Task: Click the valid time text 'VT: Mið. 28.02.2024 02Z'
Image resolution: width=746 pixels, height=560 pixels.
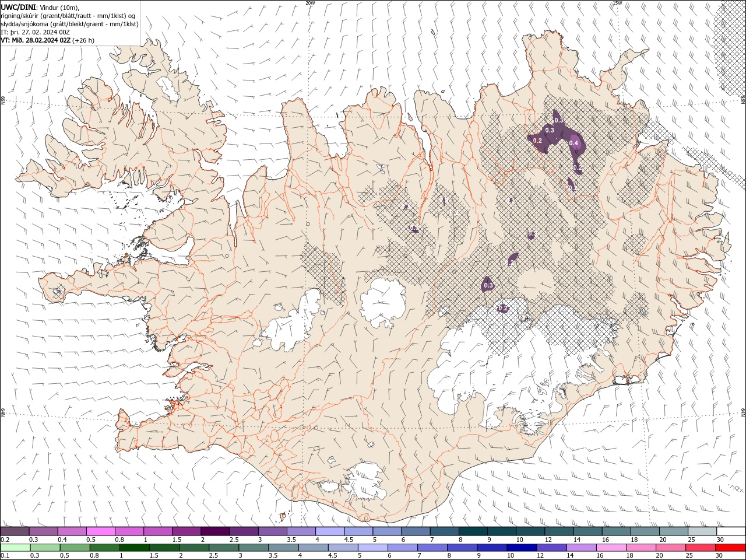Action: click(x=36, y=40)
